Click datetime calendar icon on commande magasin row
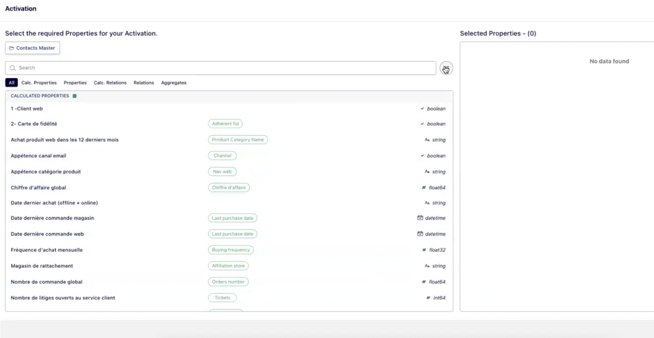This screenshot has width=654, height=338. [420, 218]
